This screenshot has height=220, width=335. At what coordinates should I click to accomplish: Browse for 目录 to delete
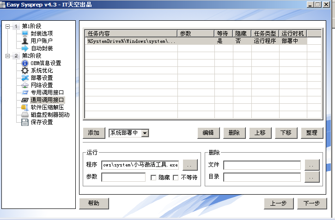point(312,177)
